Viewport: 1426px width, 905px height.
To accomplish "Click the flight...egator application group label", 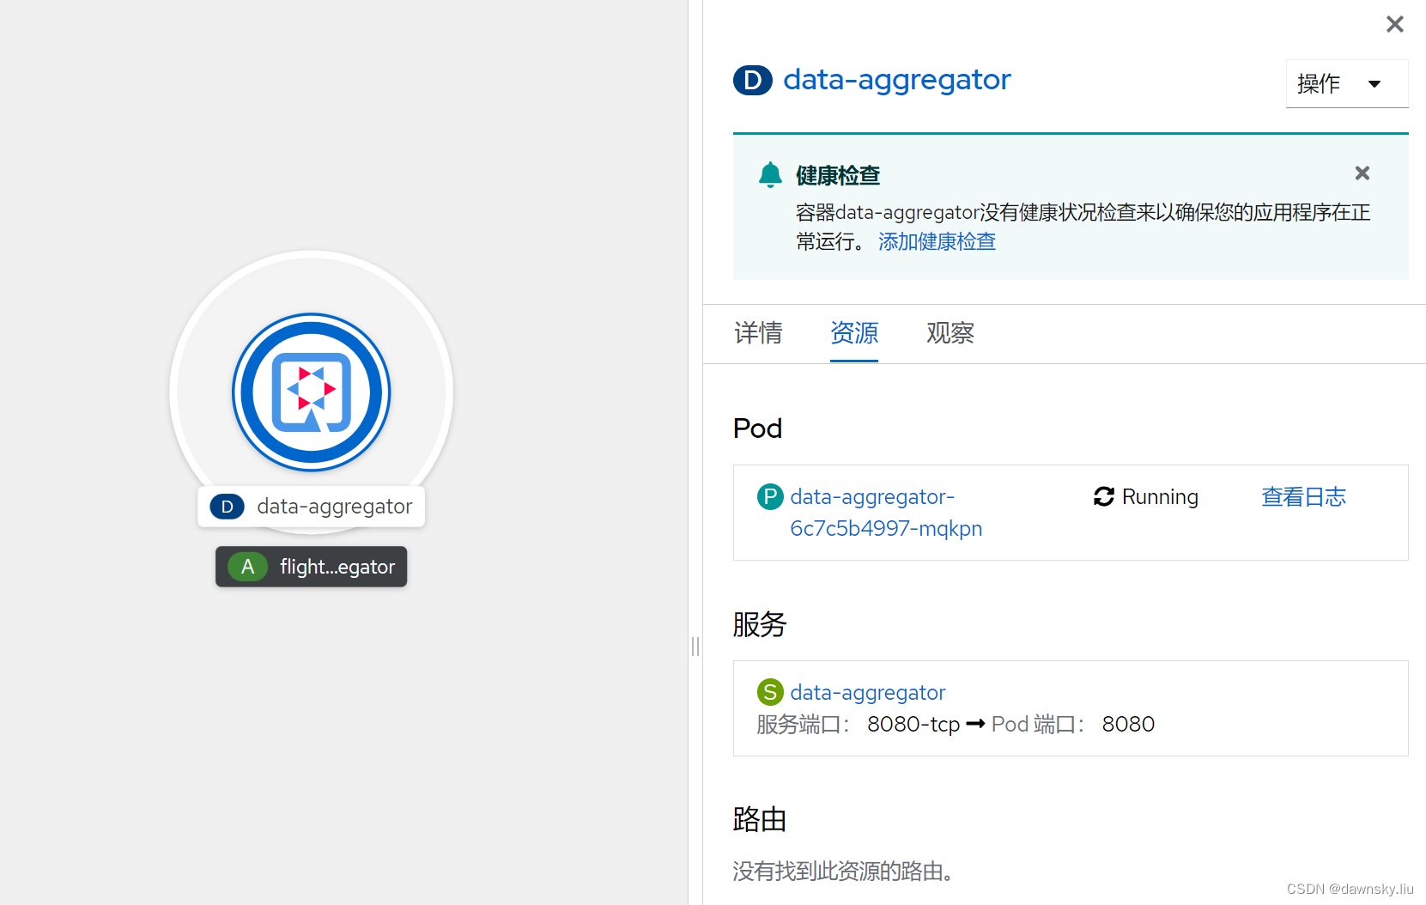I will tap(312, 567).
